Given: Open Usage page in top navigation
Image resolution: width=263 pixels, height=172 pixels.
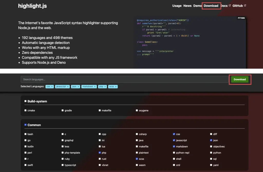Looking at the screenshot, I should 177,6.
